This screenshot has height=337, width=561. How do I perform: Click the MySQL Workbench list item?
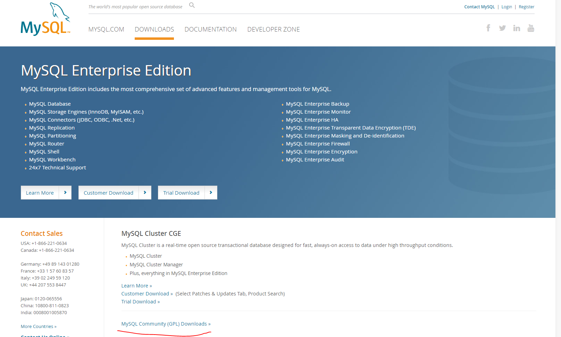pyautogui.click(x=52, y=160)
